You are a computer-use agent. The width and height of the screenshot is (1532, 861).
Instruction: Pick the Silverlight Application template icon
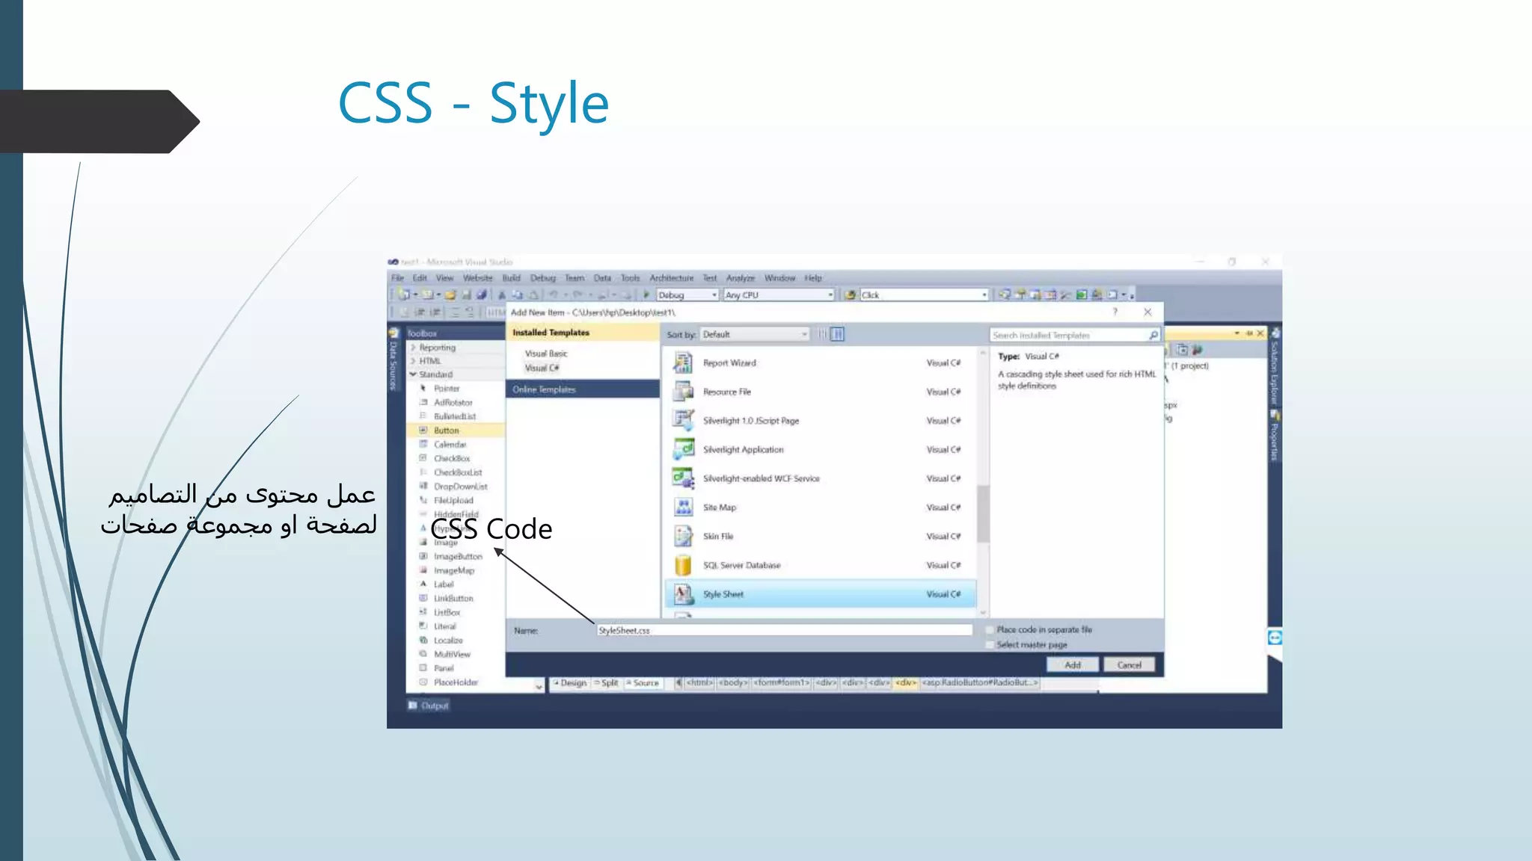(683, 449)
